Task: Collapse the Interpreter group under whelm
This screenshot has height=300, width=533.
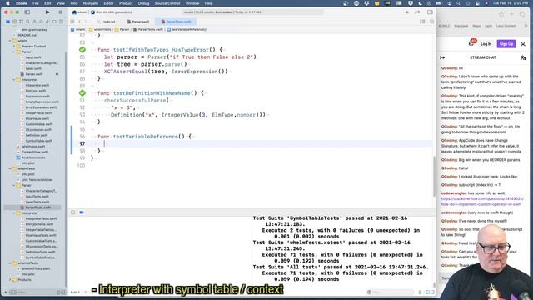Action: click(14, 80)
